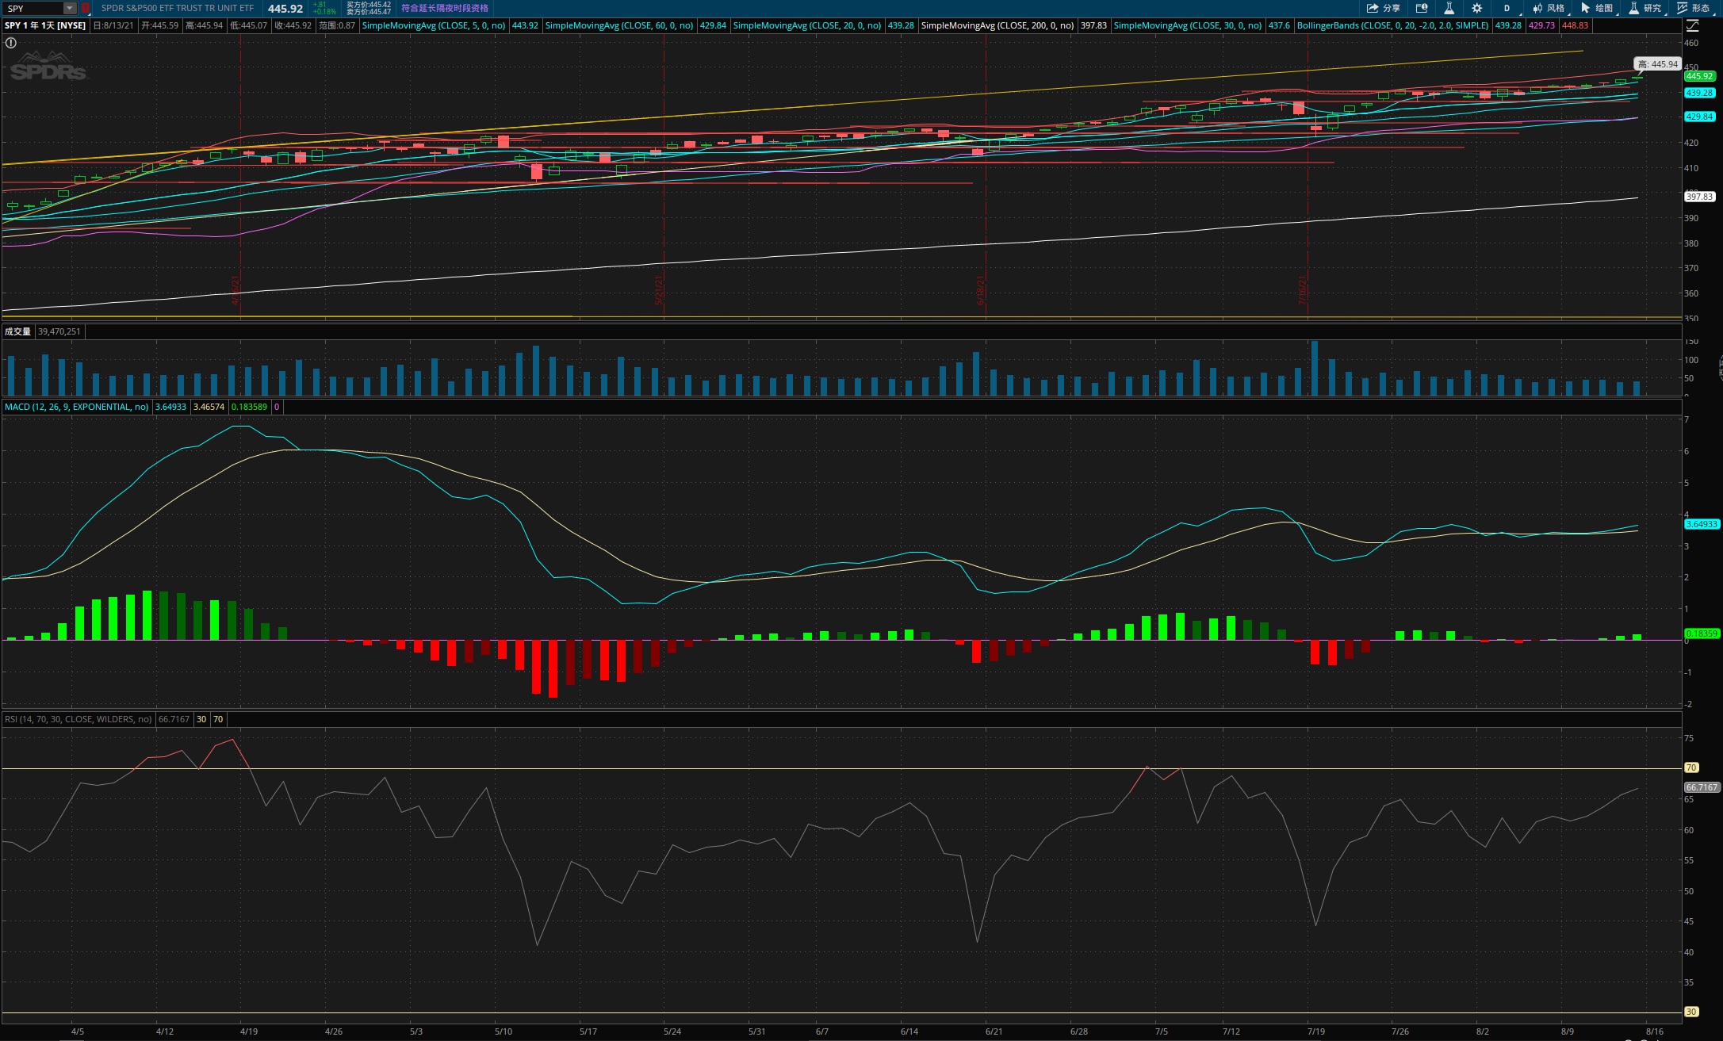
Task: Click SimpleMovingAvg (CLOSE, 20, 0, no) label
Action: (806, 25)
